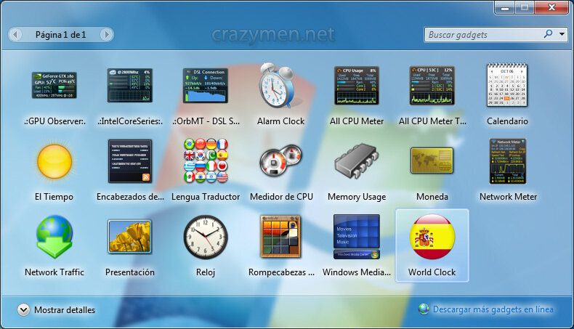The image size is (574, 329).
Task: Select the Presentación slideshow gadget icon
Action: click(129, 237)
